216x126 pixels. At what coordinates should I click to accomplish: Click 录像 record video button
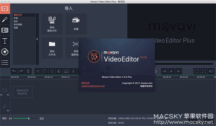[x=76, y=24]
